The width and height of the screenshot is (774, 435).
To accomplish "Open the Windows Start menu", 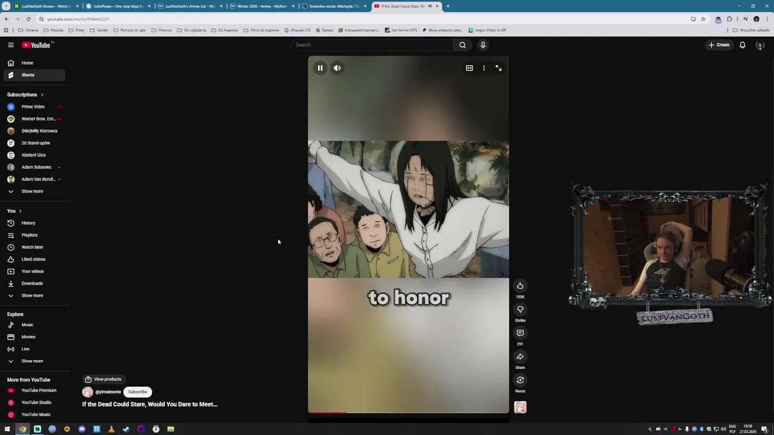I will pos(7,429).
